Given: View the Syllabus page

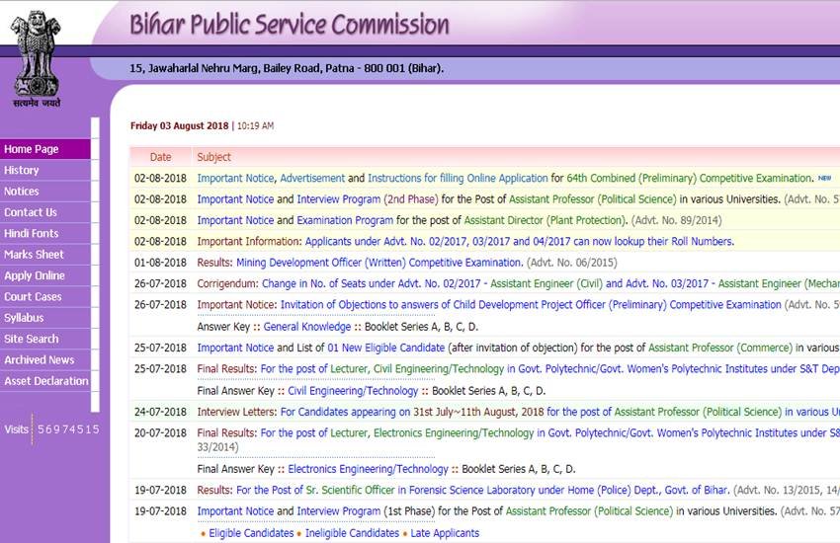Looking at the screenshot, I should tap(24, 318).
